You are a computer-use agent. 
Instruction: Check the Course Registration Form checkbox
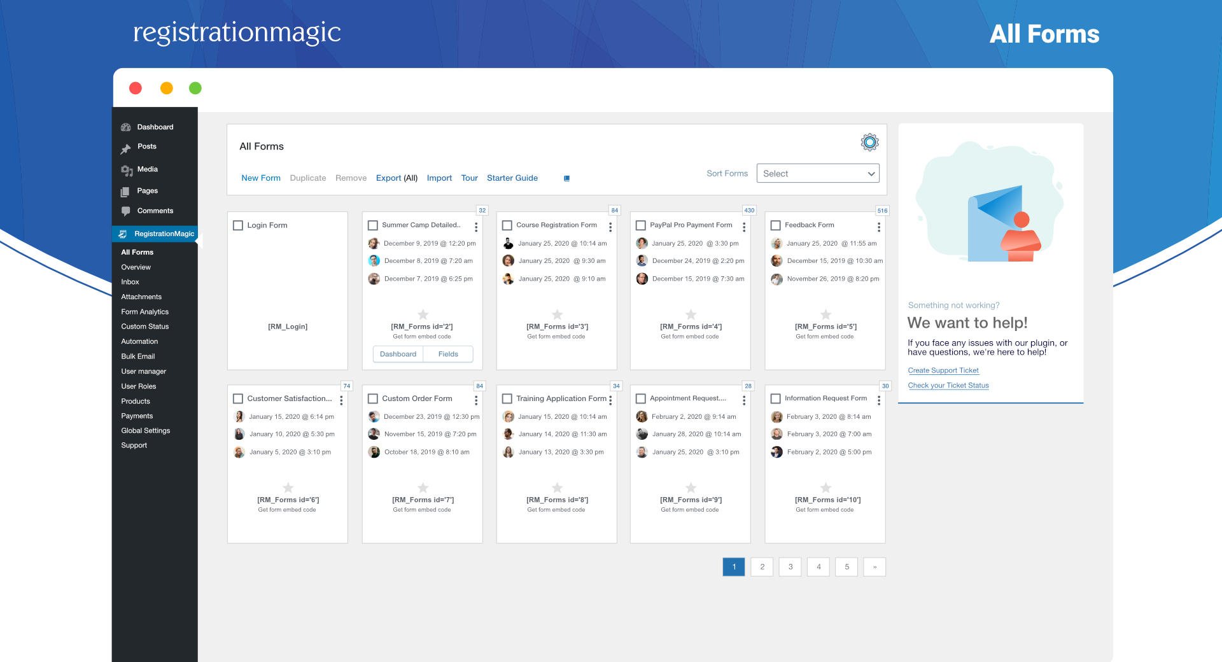point(507,225)
